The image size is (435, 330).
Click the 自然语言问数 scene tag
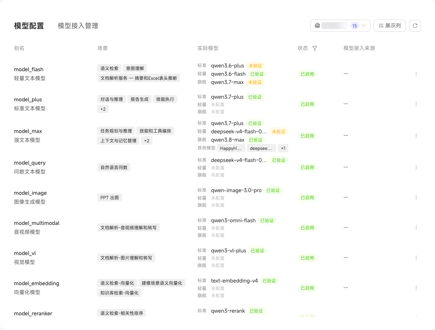pyautogui.click(x=114, y=168)
